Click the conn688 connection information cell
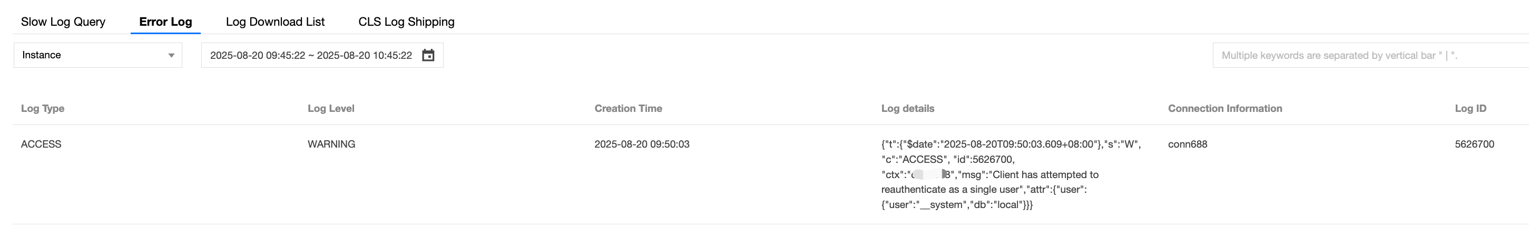 (x=1187, y=144)
